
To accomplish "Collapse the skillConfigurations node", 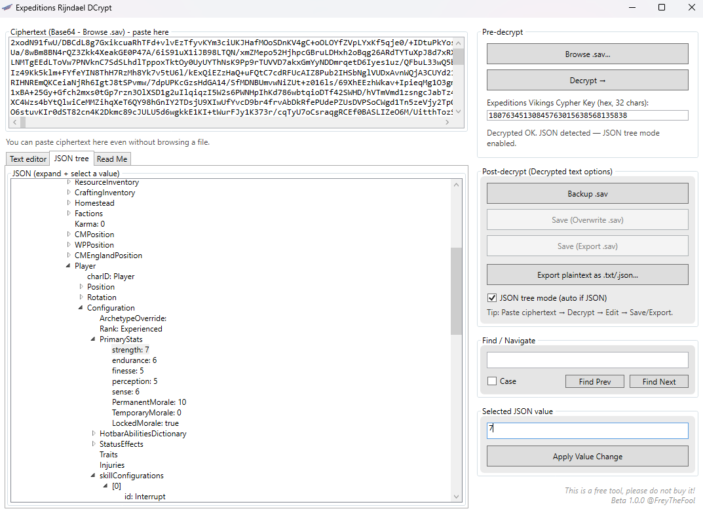I will tap(93, 476).
